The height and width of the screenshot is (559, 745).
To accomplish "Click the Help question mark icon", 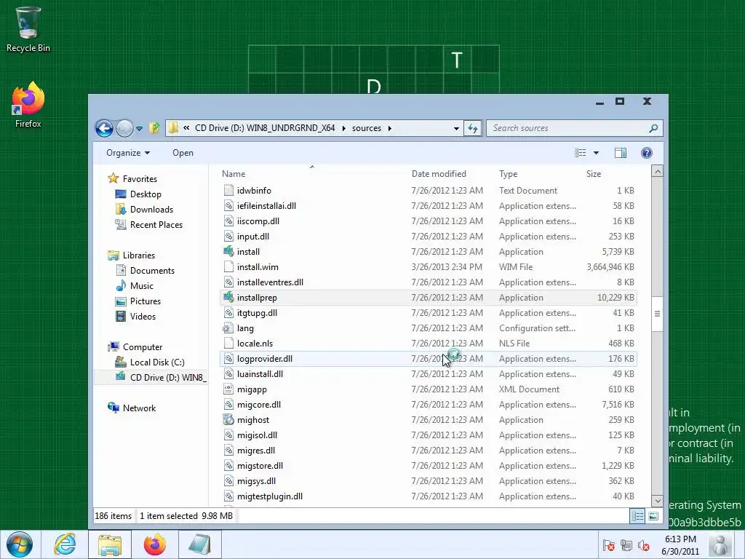I will tap(647, 153).
